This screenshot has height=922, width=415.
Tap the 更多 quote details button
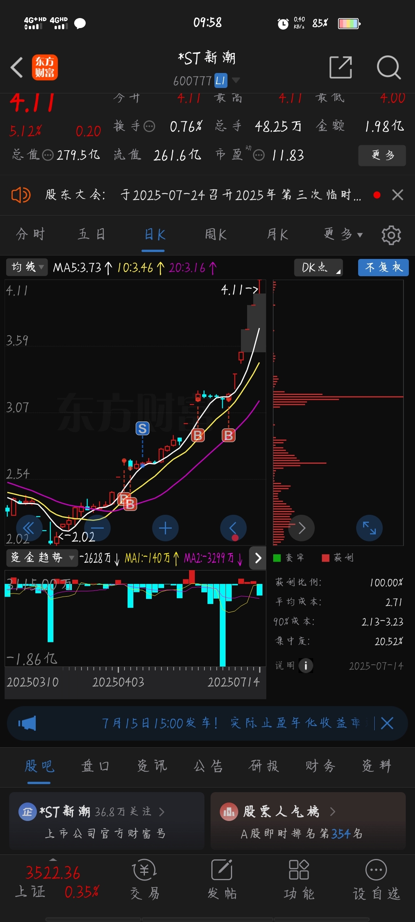click(x=382, y=155)
